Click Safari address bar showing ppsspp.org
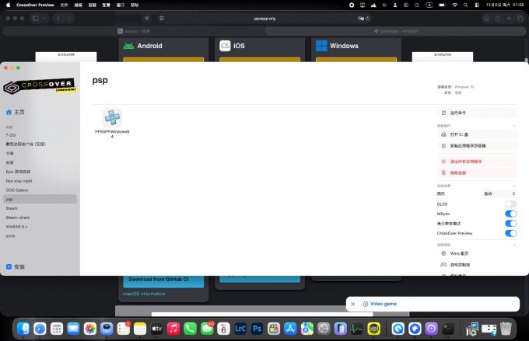Image resolution: width=529 pixels, height=341 pixels. (x=264, y=19)
